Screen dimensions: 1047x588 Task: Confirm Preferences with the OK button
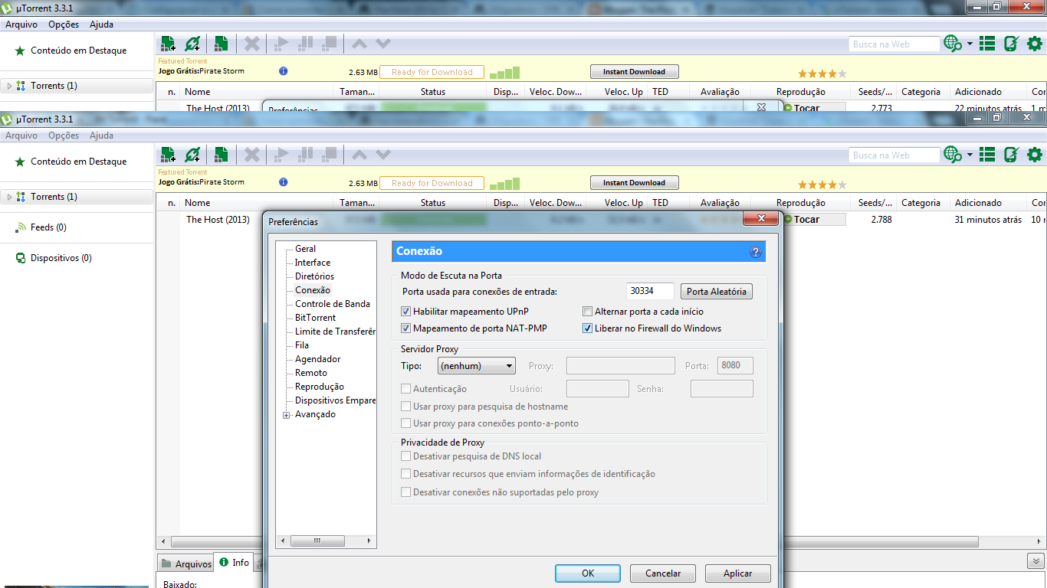[x=588, y=573]
